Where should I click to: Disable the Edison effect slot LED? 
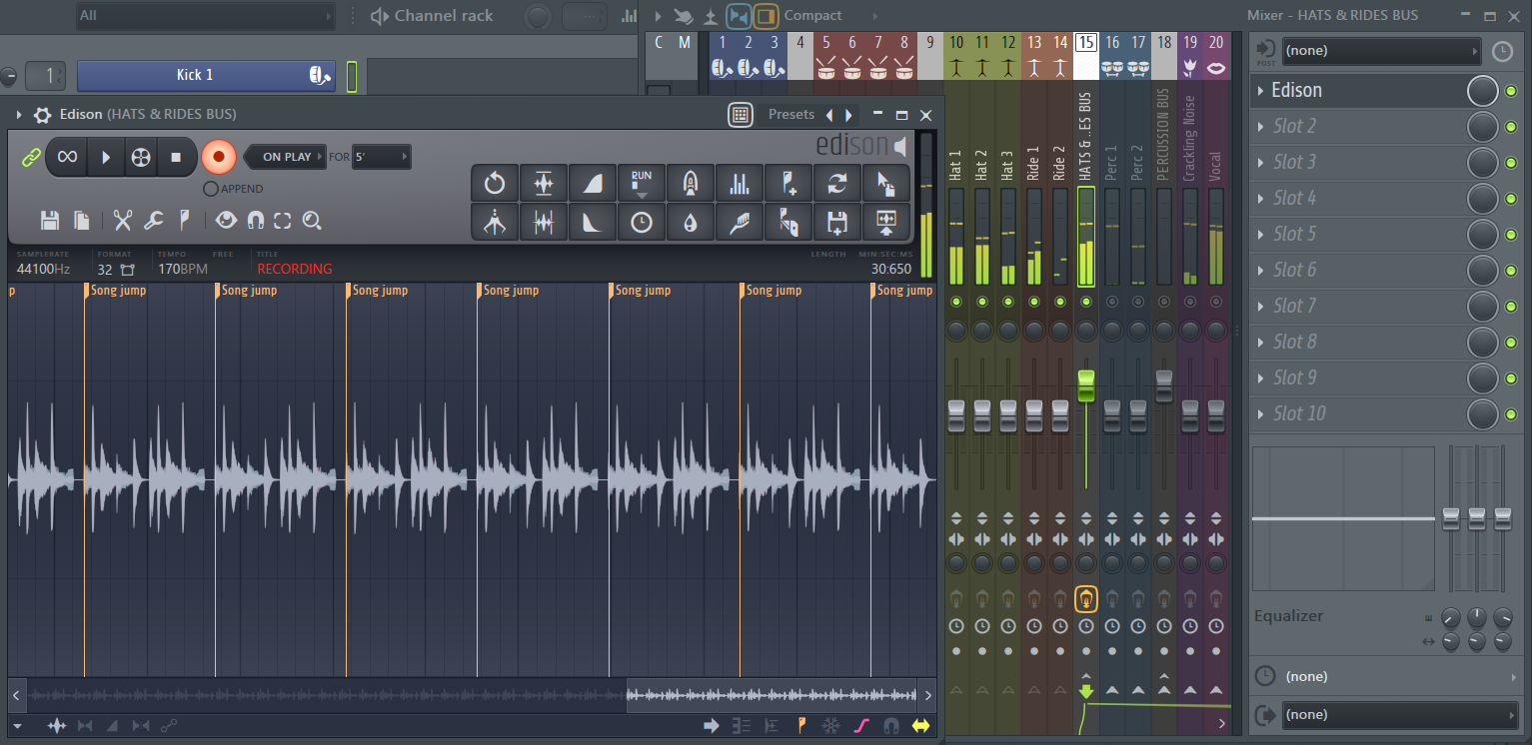[x=1511, y=91]
